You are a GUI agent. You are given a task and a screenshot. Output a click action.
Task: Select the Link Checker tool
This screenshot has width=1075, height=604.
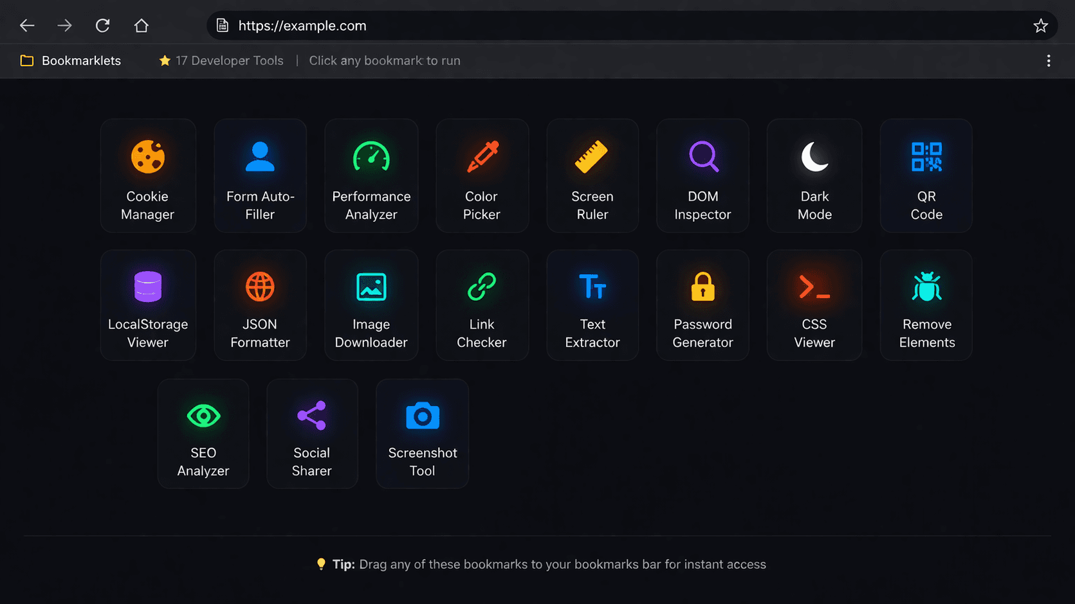(482, 305)
